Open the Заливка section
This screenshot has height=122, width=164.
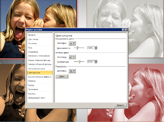tap(40, 35)
